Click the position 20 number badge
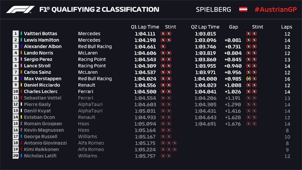 16,156
